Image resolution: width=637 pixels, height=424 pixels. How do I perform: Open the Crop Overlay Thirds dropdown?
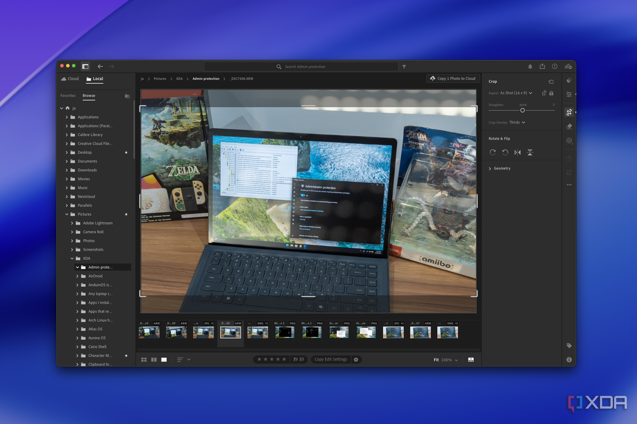click(x=517, y=122)
